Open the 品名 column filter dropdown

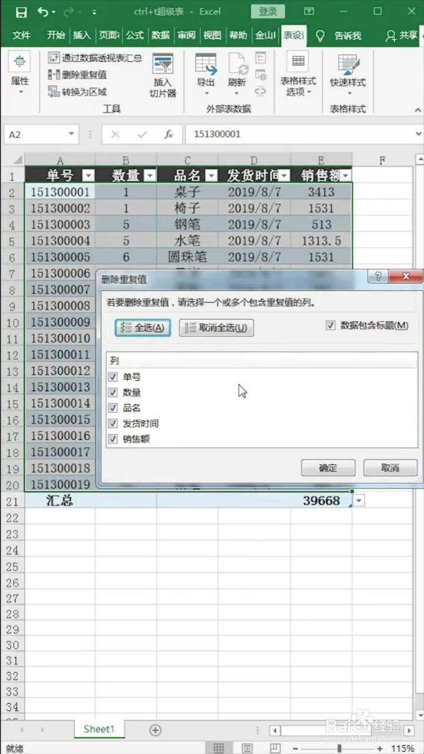(211, 176)
